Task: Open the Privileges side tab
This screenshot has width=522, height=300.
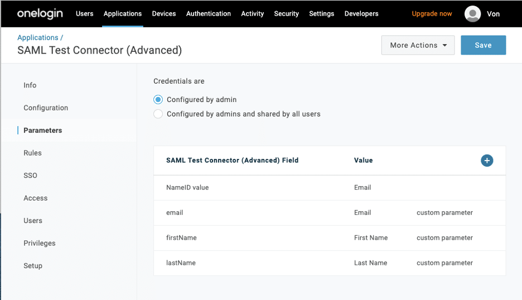Action: 39,243
